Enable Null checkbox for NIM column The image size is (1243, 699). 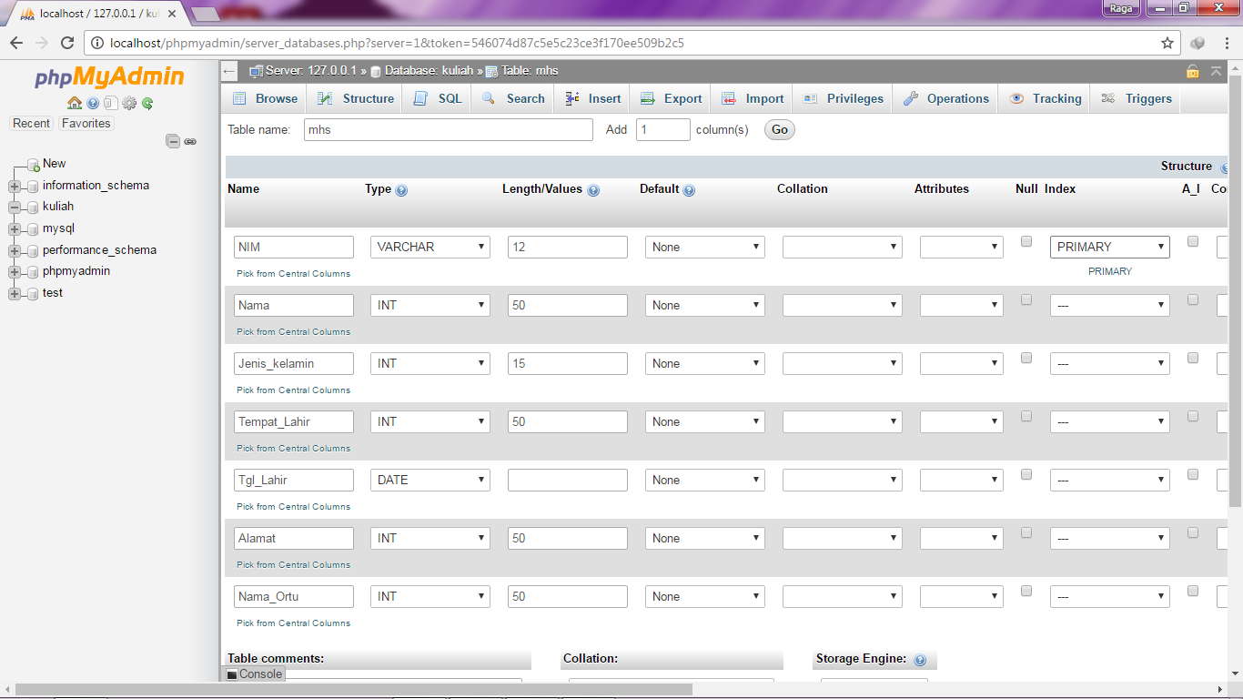click(1026, 242)
